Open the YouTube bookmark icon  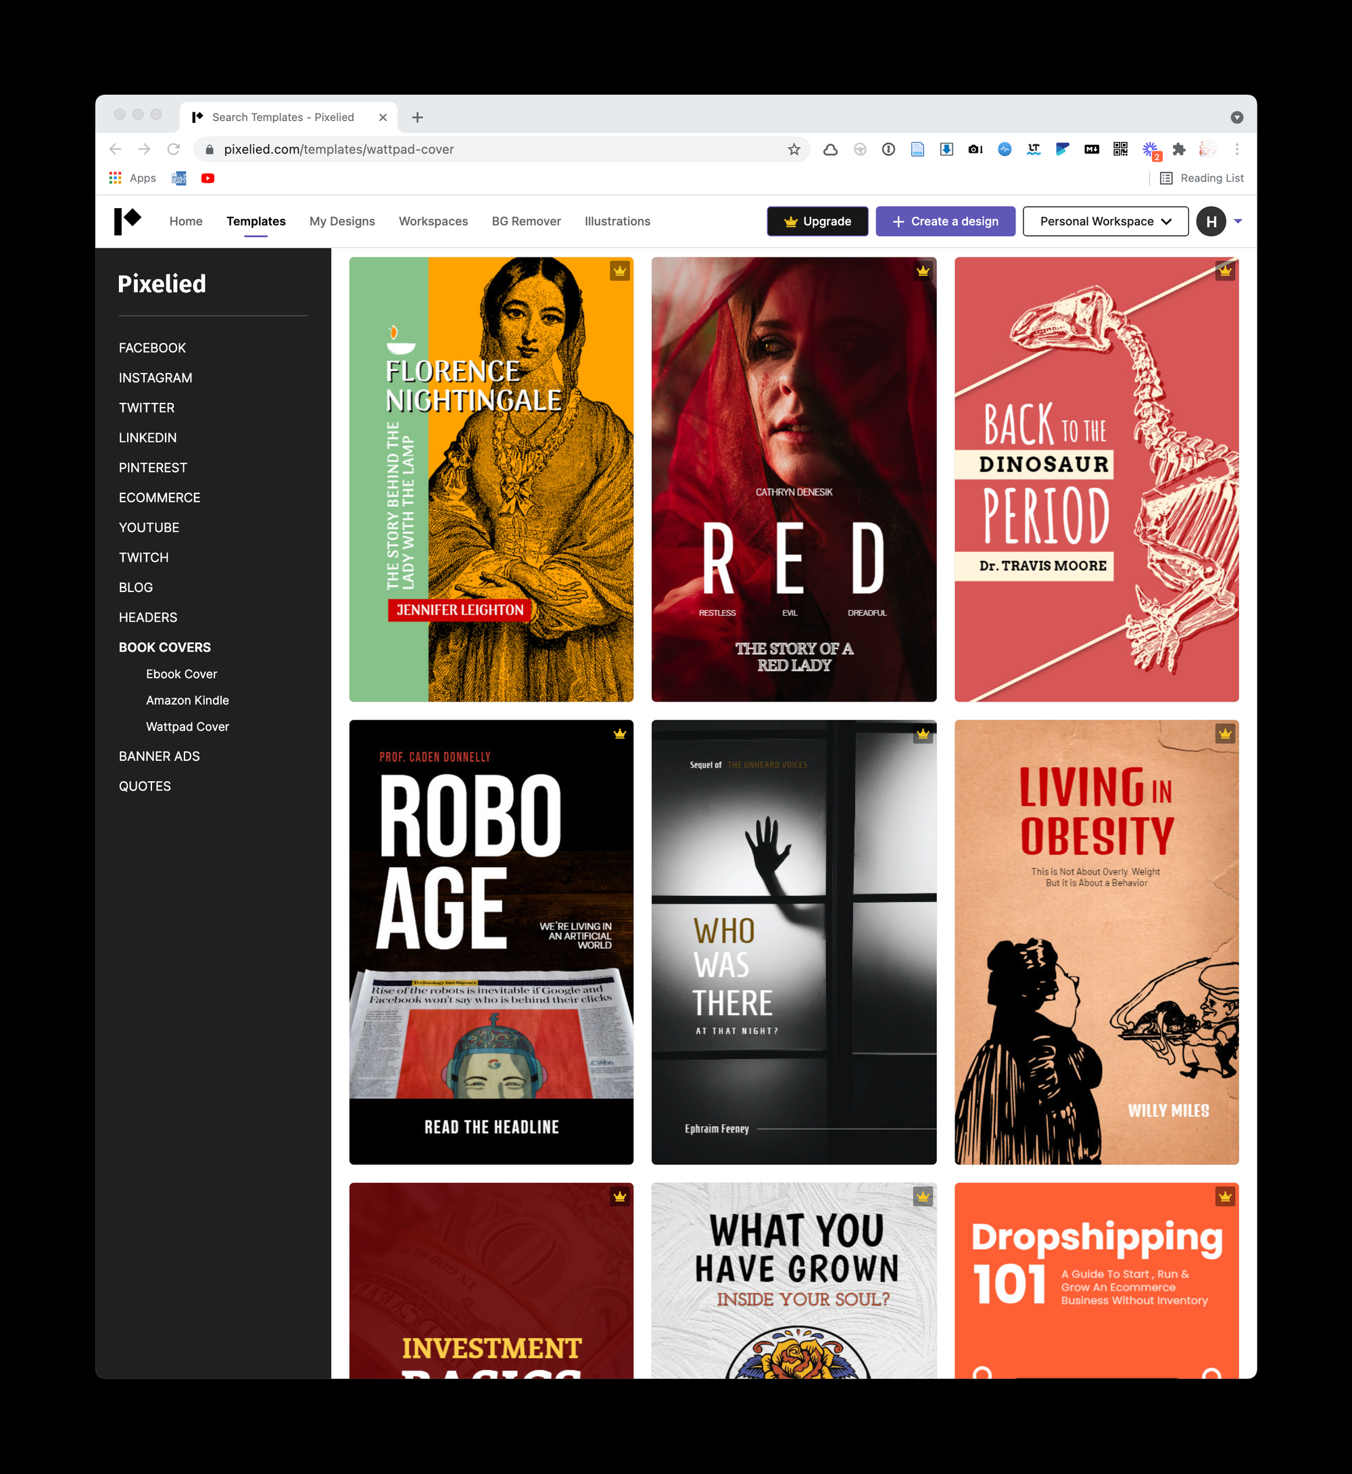pyautogui.click(x=208, y=178)
